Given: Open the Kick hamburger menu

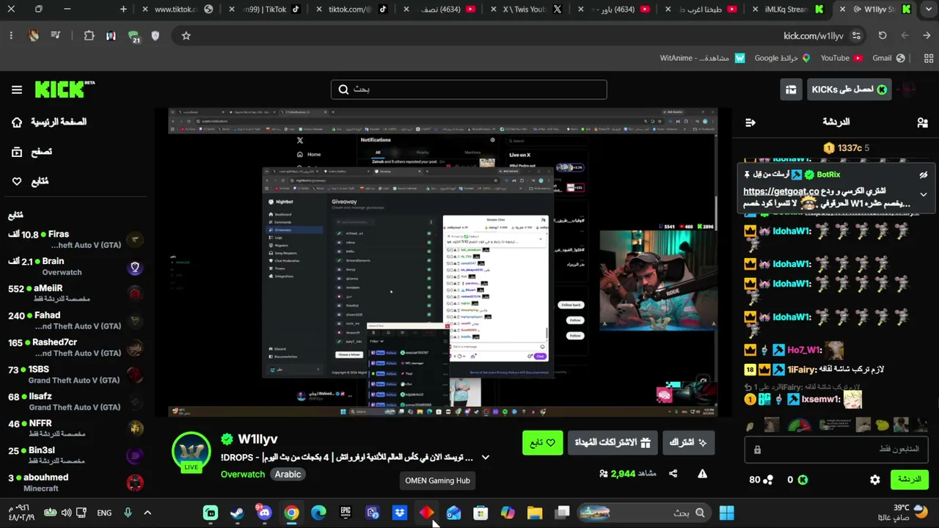Looking at the screenshot, I should click(x=17, y=89).
